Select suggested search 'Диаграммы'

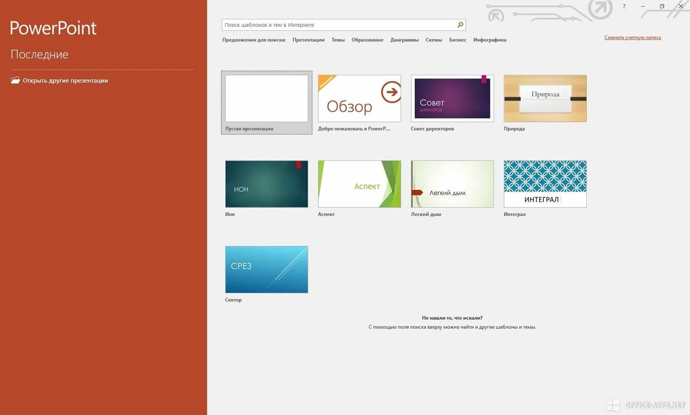click(x=404, y=40)
